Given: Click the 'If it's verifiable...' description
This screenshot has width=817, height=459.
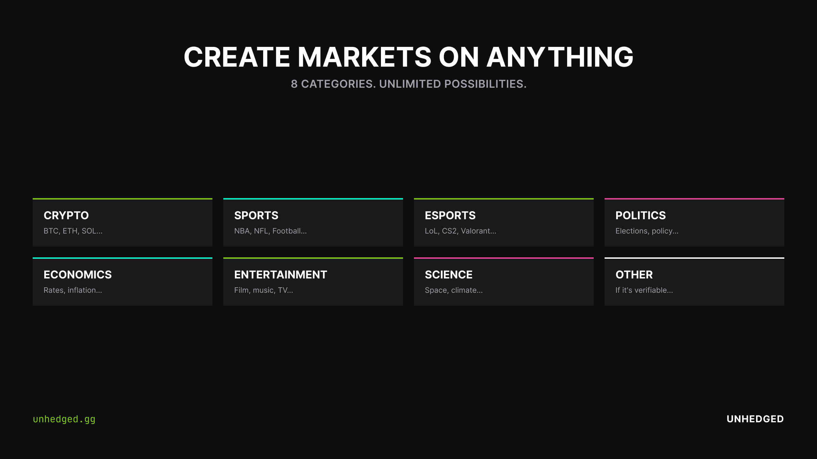Looking at the screenshot, I should tap(644, 290).
